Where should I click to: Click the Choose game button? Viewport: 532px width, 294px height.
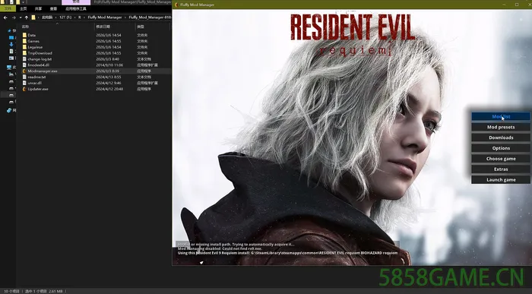[x=501, y=159]
